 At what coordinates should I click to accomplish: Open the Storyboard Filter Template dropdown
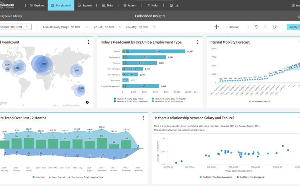point(15,27)
